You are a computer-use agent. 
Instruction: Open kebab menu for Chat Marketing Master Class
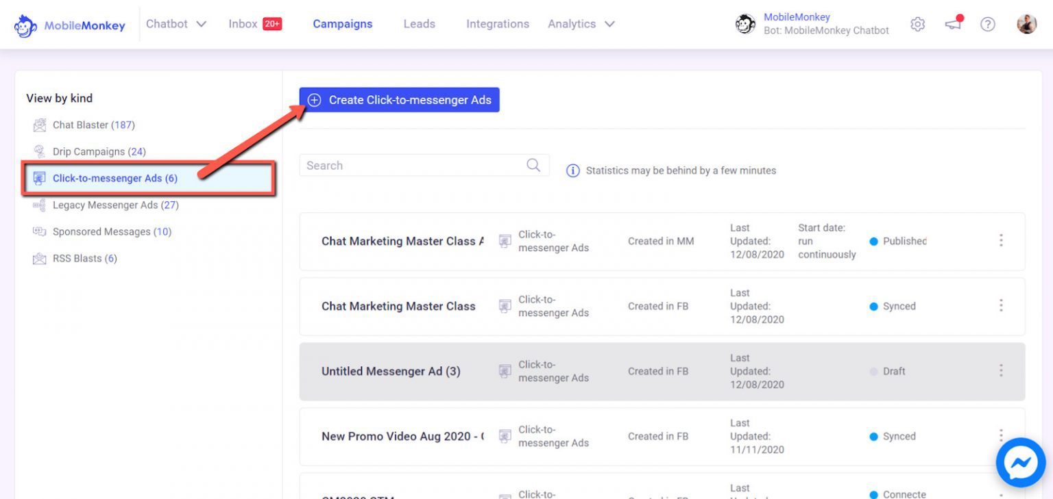click(x=1002, y=305)
